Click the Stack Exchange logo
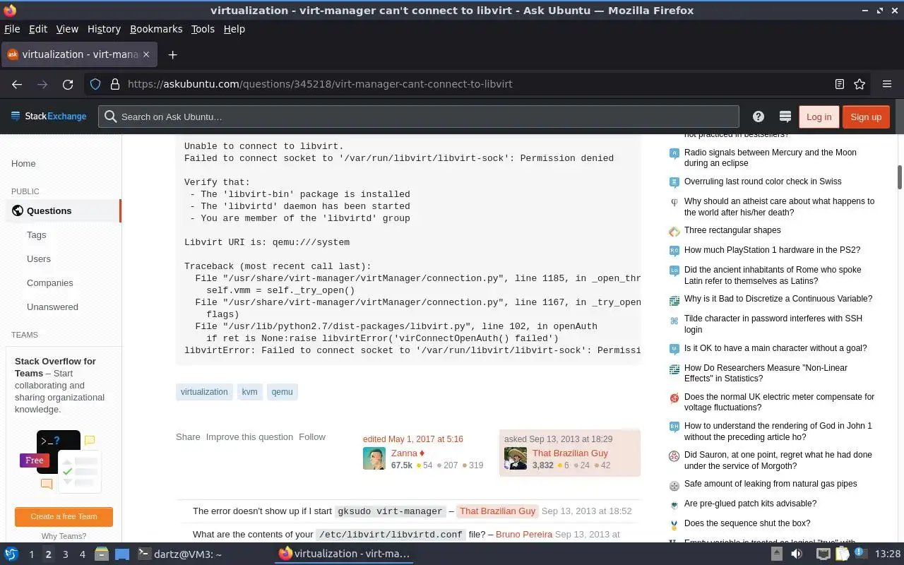 coord(49,117)
